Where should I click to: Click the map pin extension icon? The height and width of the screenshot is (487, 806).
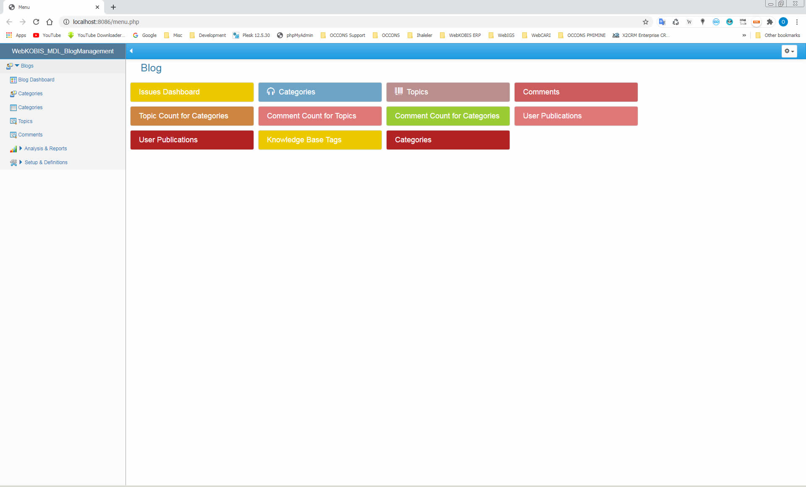[x=703, y=22]
